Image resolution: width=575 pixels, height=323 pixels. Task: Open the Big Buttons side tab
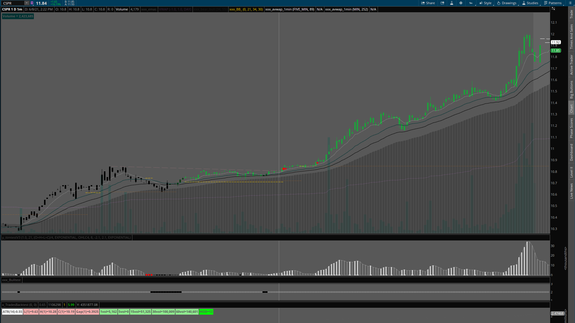(x=571, y=90)
